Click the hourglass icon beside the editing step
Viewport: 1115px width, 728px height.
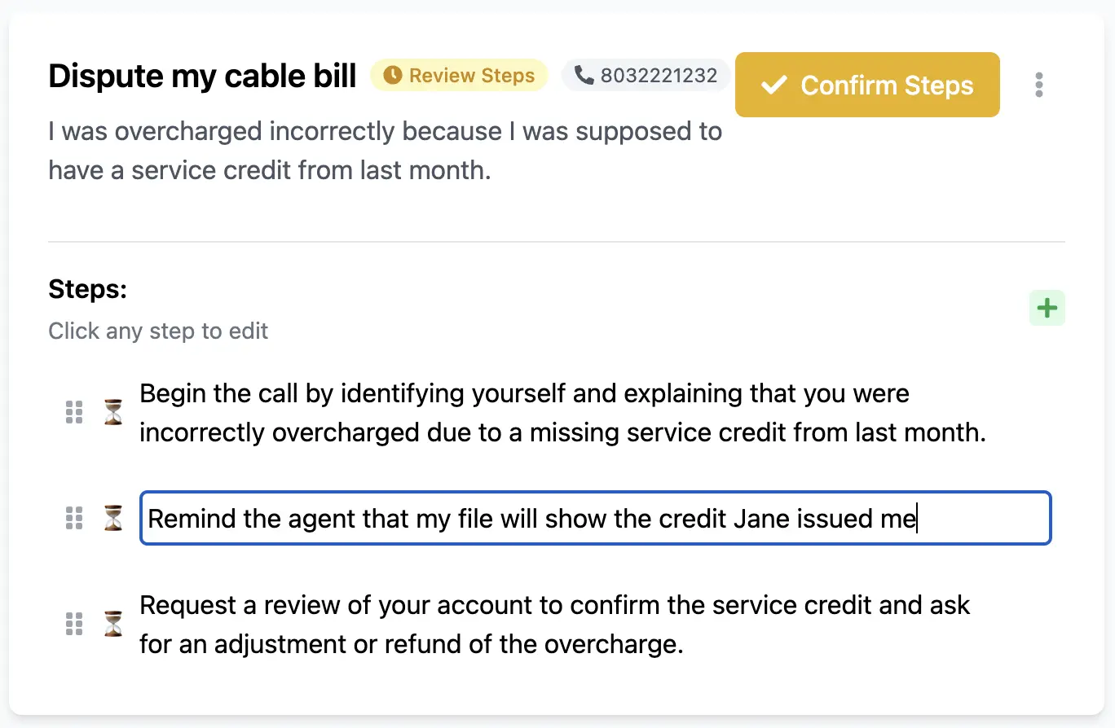(x=113, y=518)
